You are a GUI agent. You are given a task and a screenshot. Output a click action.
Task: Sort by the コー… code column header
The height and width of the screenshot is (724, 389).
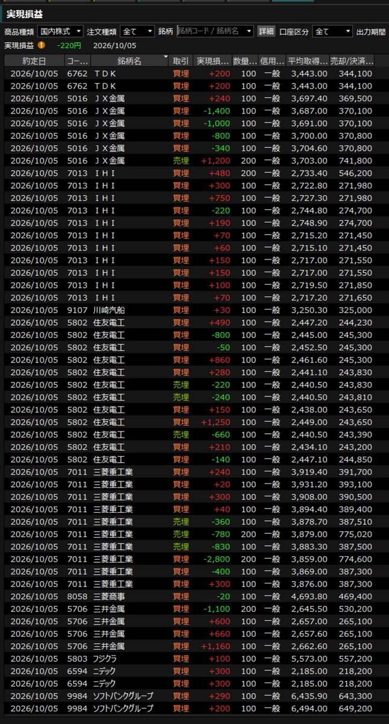(x=77, y=61)
